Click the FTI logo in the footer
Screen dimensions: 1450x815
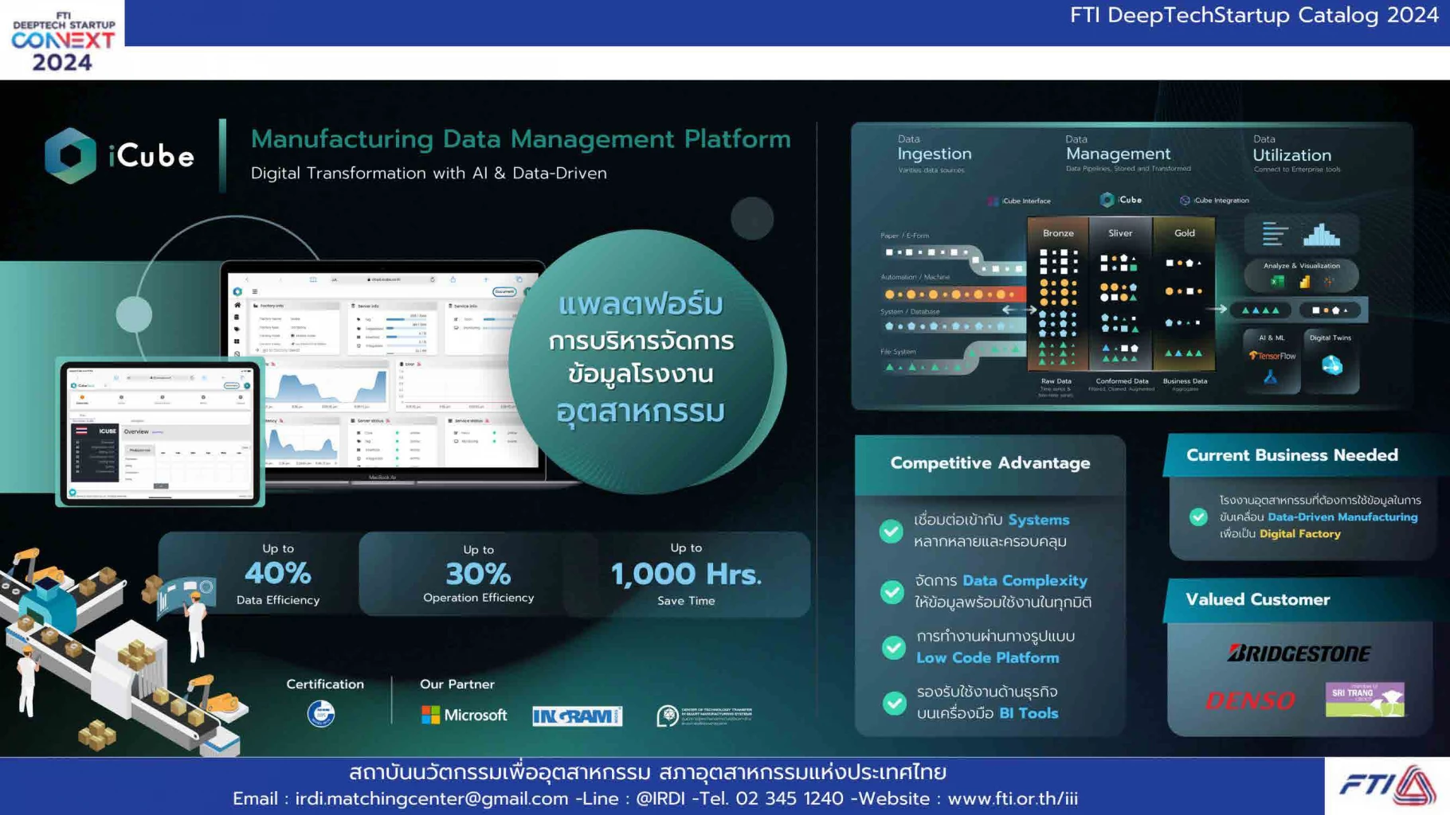1388,786
